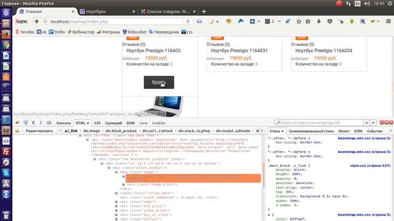Image resolution: width=394 pixels, height=221 pixels.
Task: Switch to the Консоль panel tab
Action: (x=63, y=123)
